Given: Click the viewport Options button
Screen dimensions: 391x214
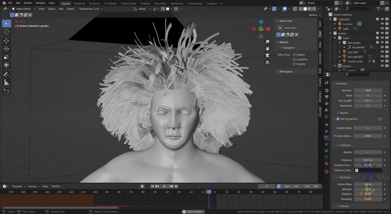Looking at the screenshot, I should coord(313,15).
